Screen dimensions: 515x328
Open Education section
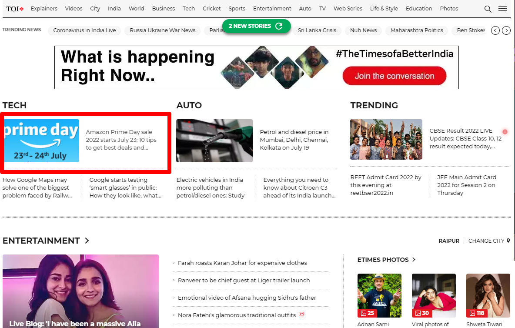point(419,9)
